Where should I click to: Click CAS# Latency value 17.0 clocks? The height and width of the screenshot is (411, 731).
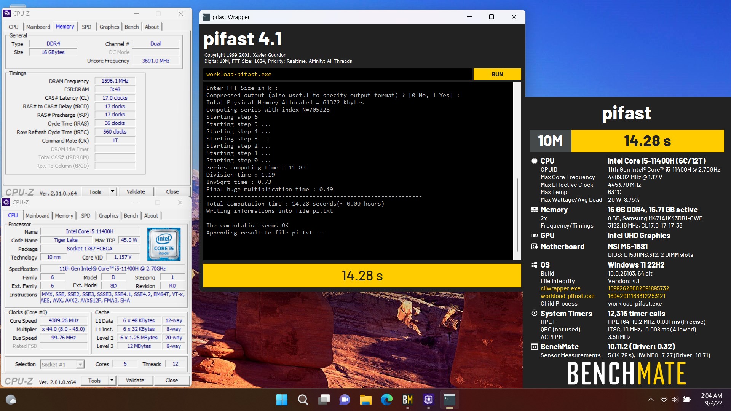[115, 98]
